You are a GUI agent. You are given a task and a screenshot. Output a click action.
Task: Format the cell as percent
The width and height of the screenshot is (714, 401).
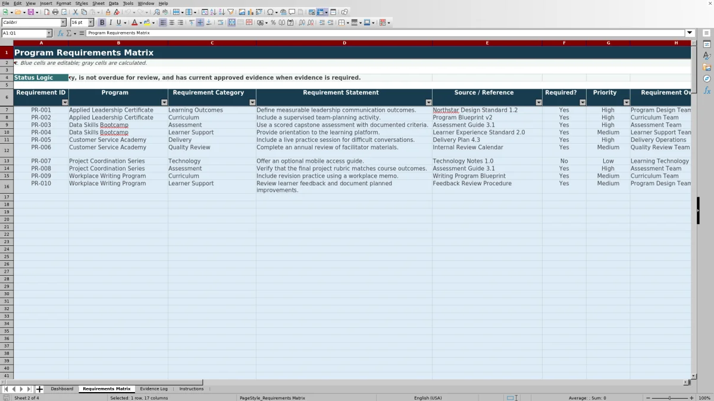[x=273, y=23]
